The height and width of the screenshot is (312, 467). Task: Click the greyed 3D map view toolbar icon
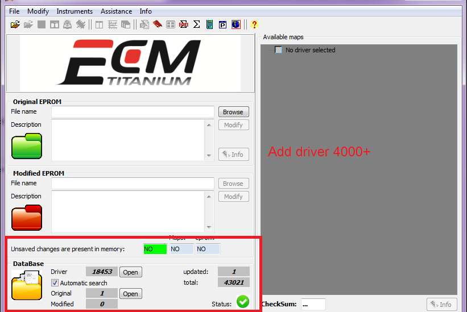point(67,24)
